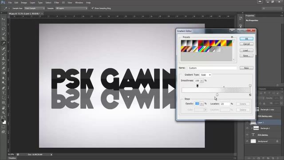Click the New gradient button
Viewport: 284px width, 160px height.
coord(246,68)
